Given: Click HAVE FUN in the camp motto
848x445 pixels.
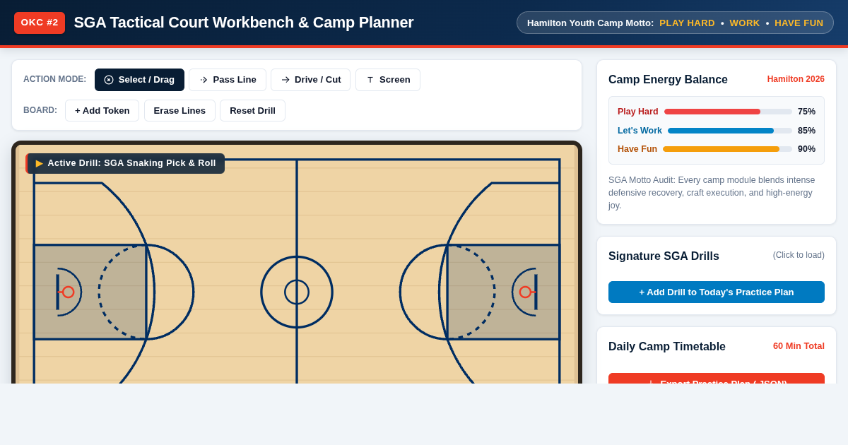Looking at the screenshot, I should coord(799,23).
